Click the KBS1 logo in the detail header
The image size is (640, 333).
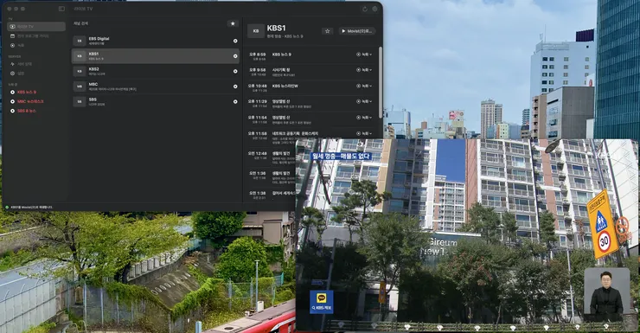point(256,31)
